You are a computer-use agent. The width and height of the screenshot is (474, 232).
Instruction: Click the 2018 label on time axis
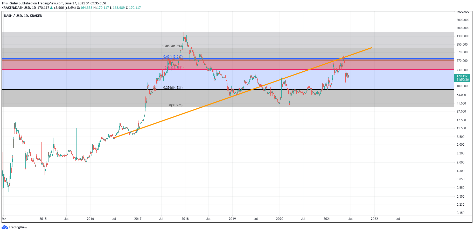click(185, 219)
